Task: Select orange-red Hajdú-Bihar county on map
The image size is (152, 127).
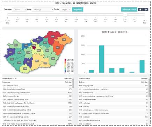Action: [58, 47]
